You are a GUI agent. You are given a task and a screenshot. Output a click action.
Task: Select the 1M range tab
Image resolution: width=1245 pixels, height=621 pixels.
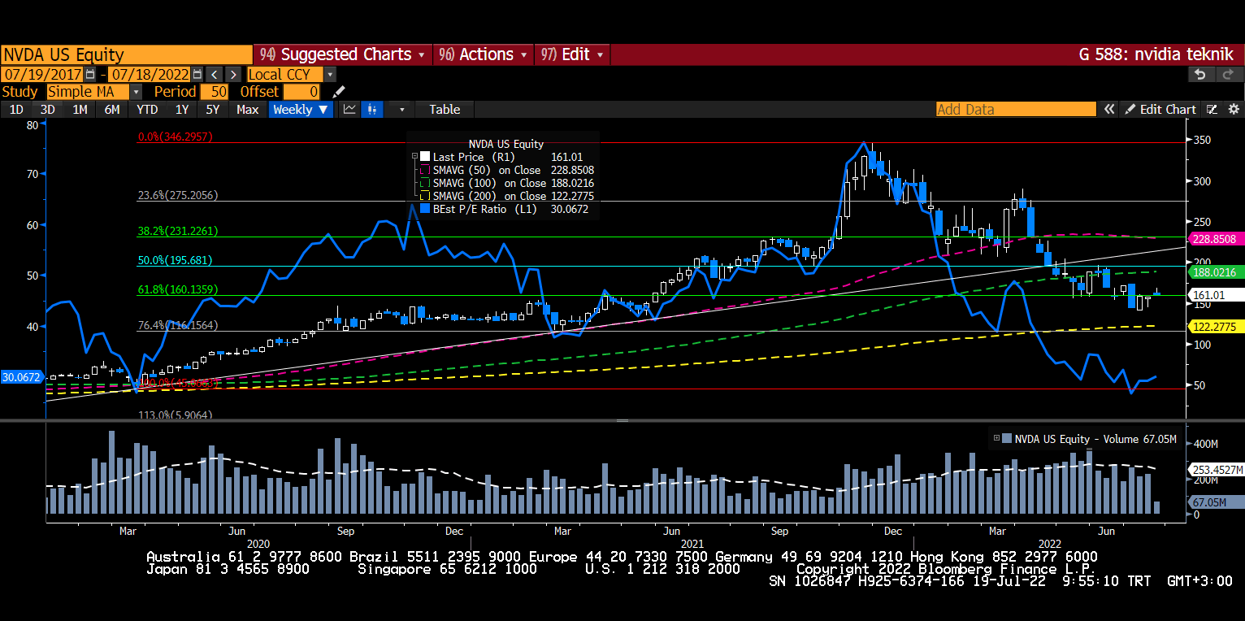click(x=80, y=109)
